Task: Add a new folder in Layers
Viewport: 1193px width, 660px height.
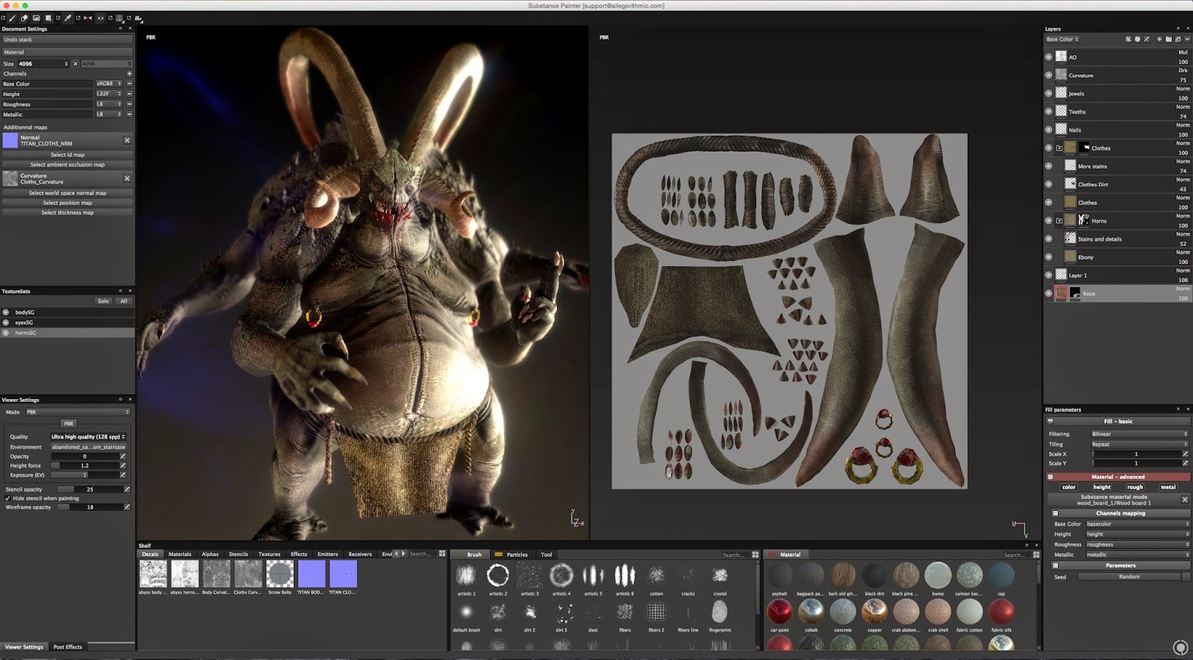Action: pos(1168,40)
